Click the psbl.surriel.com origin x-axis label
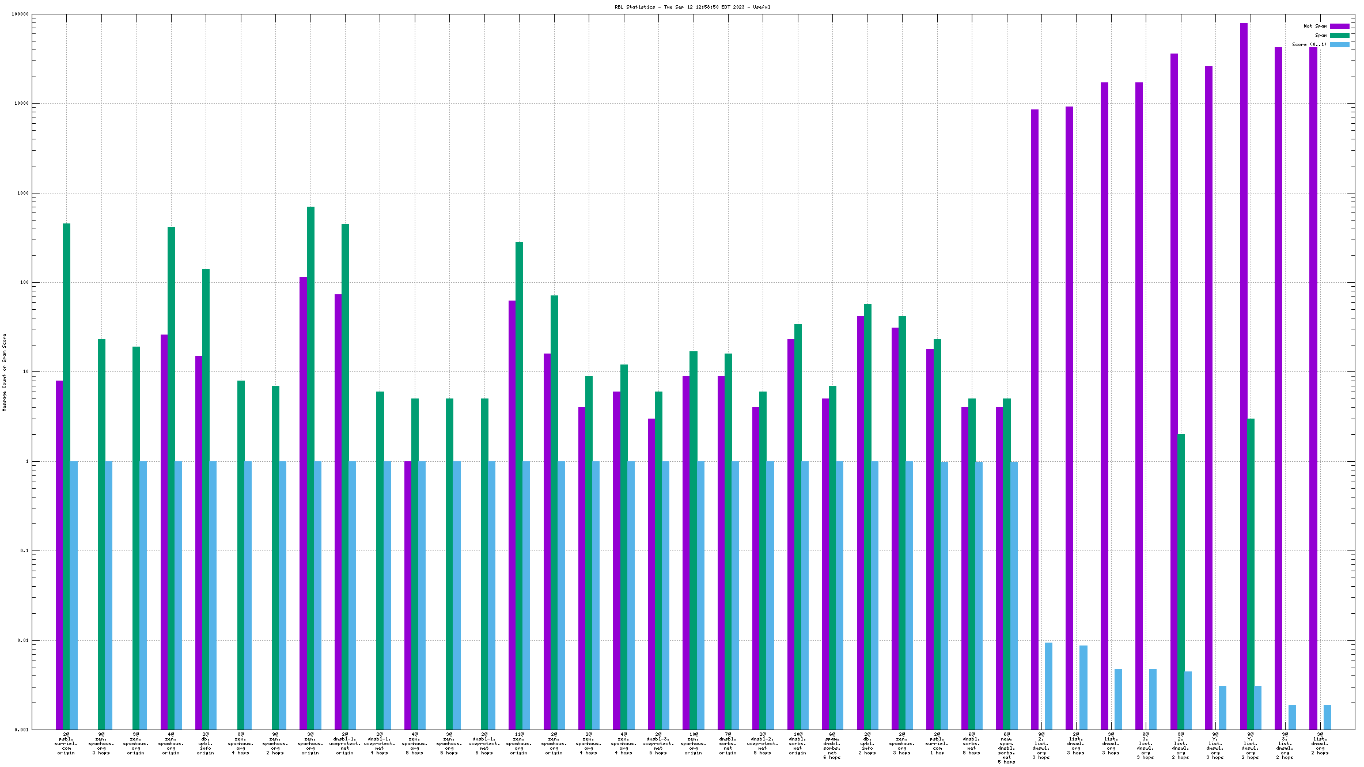Image resolution: width=1364 pixels, height=767 pixels. (x=66, y=743)
